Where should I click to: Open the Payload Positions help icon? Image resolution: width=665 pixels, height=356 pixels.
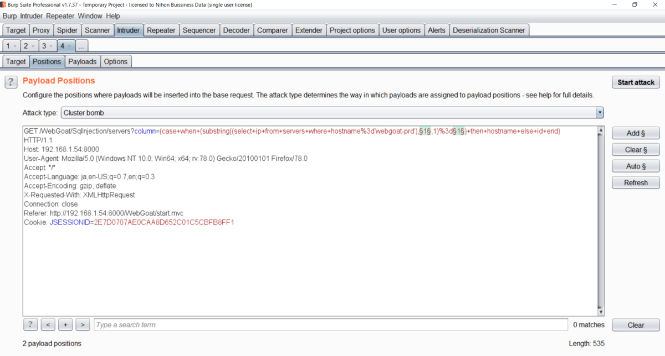point(11,82)
